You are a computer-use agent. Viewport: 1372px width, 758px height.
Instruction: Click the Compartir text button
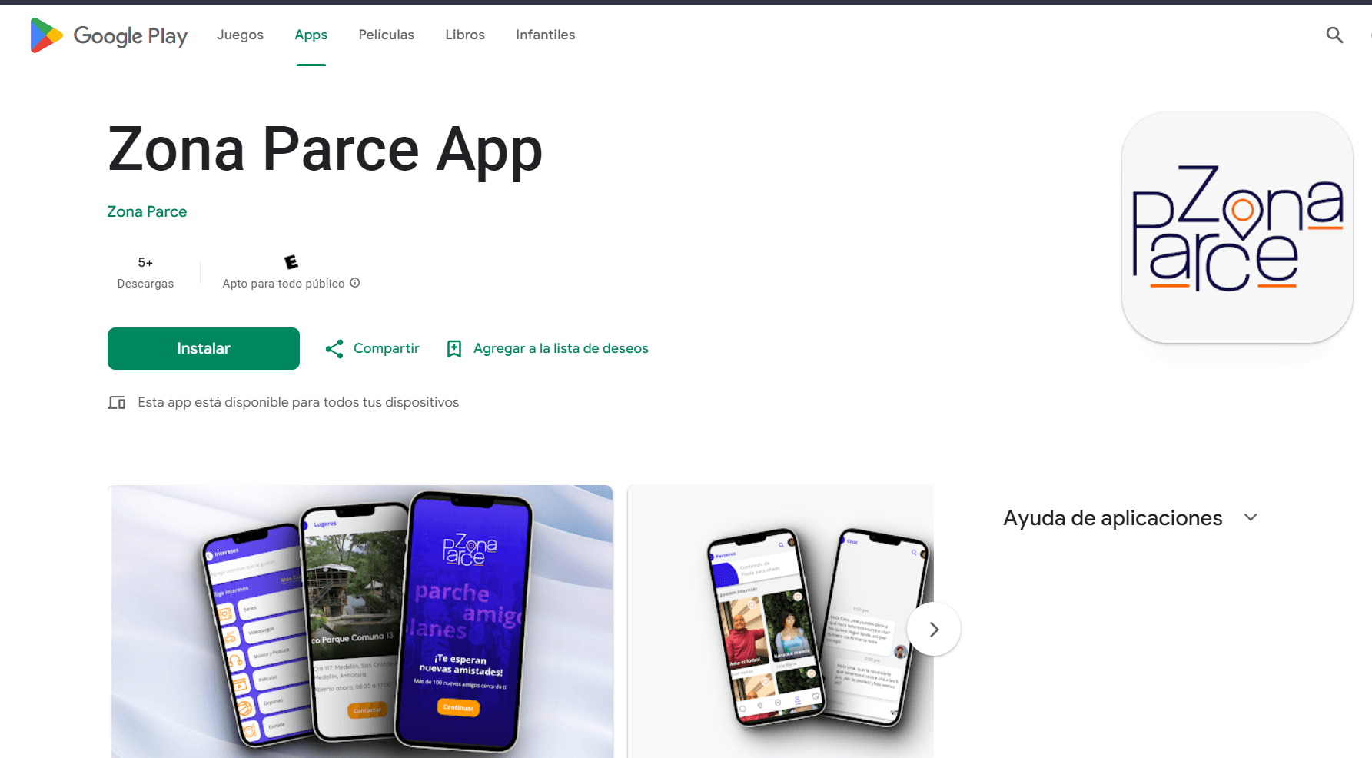click(x=387, y=349)
